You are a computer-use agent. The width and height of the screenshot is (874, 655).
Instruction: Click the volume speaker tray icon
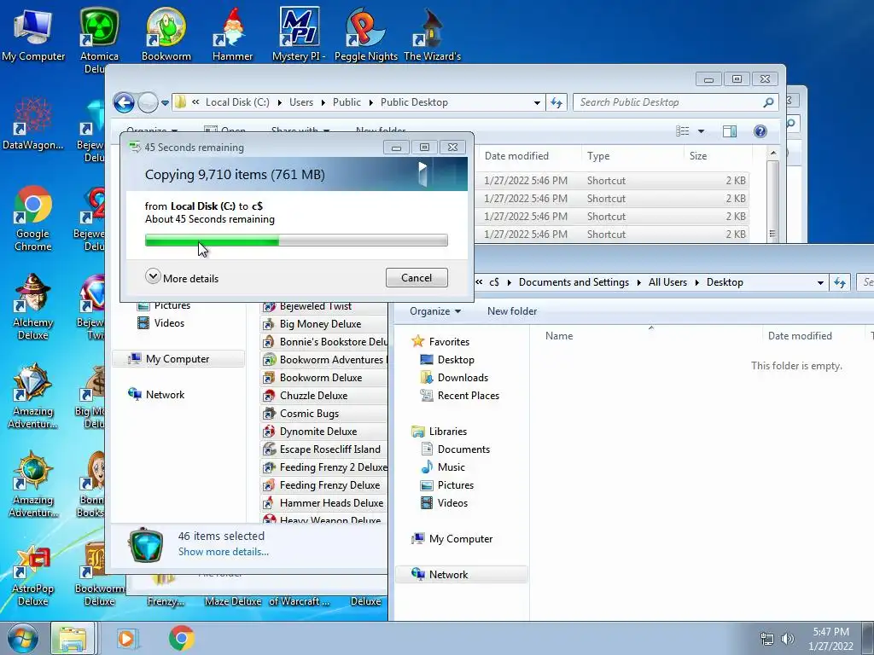pyautogui.click(x=788, y=639)
